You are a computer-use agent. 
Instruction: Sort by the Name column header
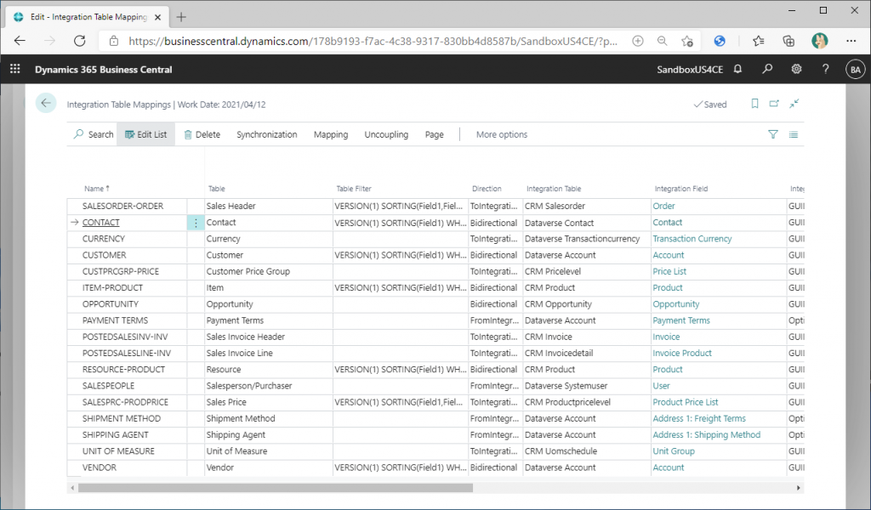(x=97, y=189)
